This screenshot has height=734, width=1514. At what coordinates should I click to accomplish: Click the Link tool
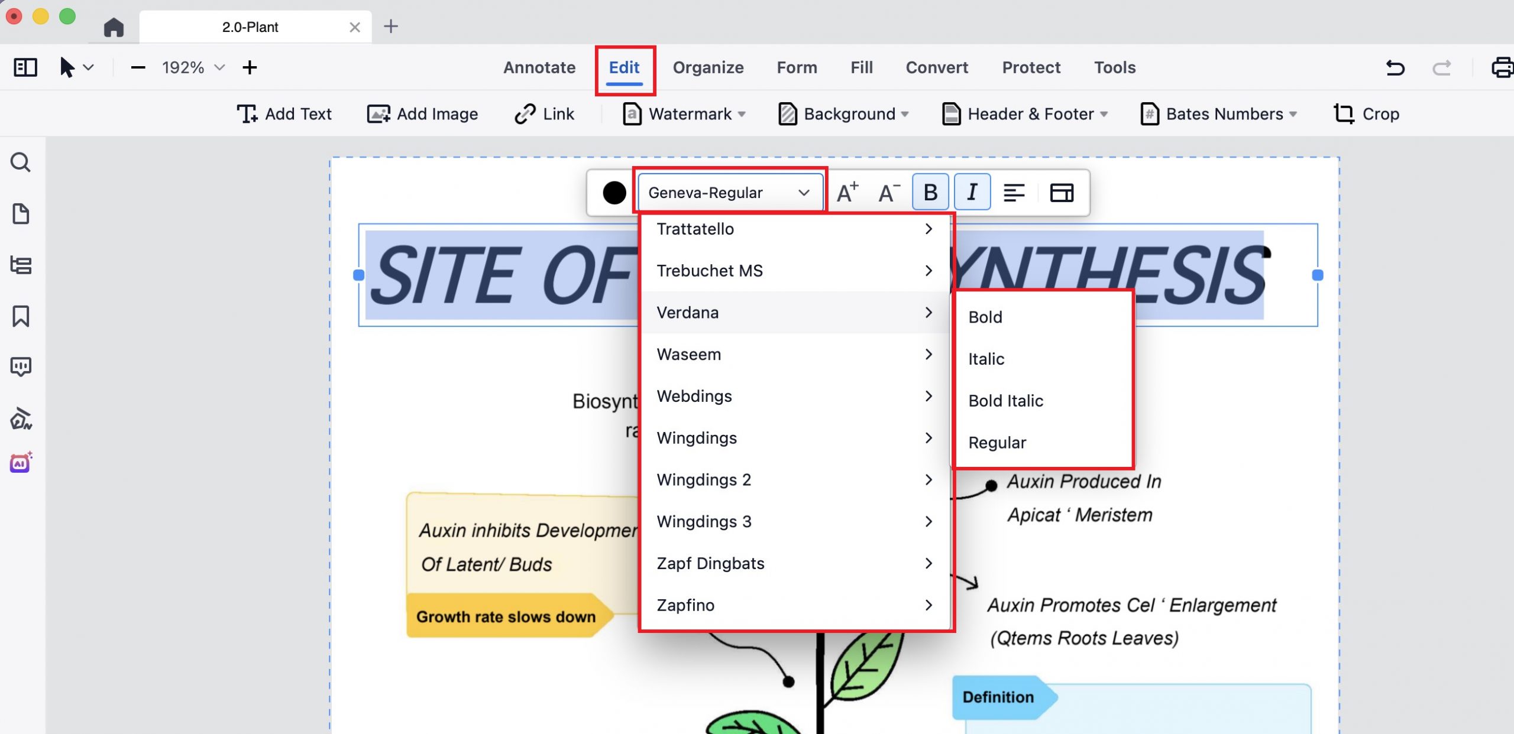[x=544, y=113]
